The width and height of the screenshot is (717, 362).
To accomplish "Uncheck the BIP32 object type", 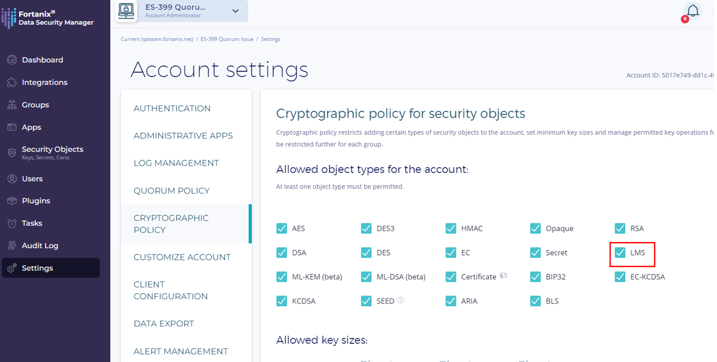I will [535, 277].
